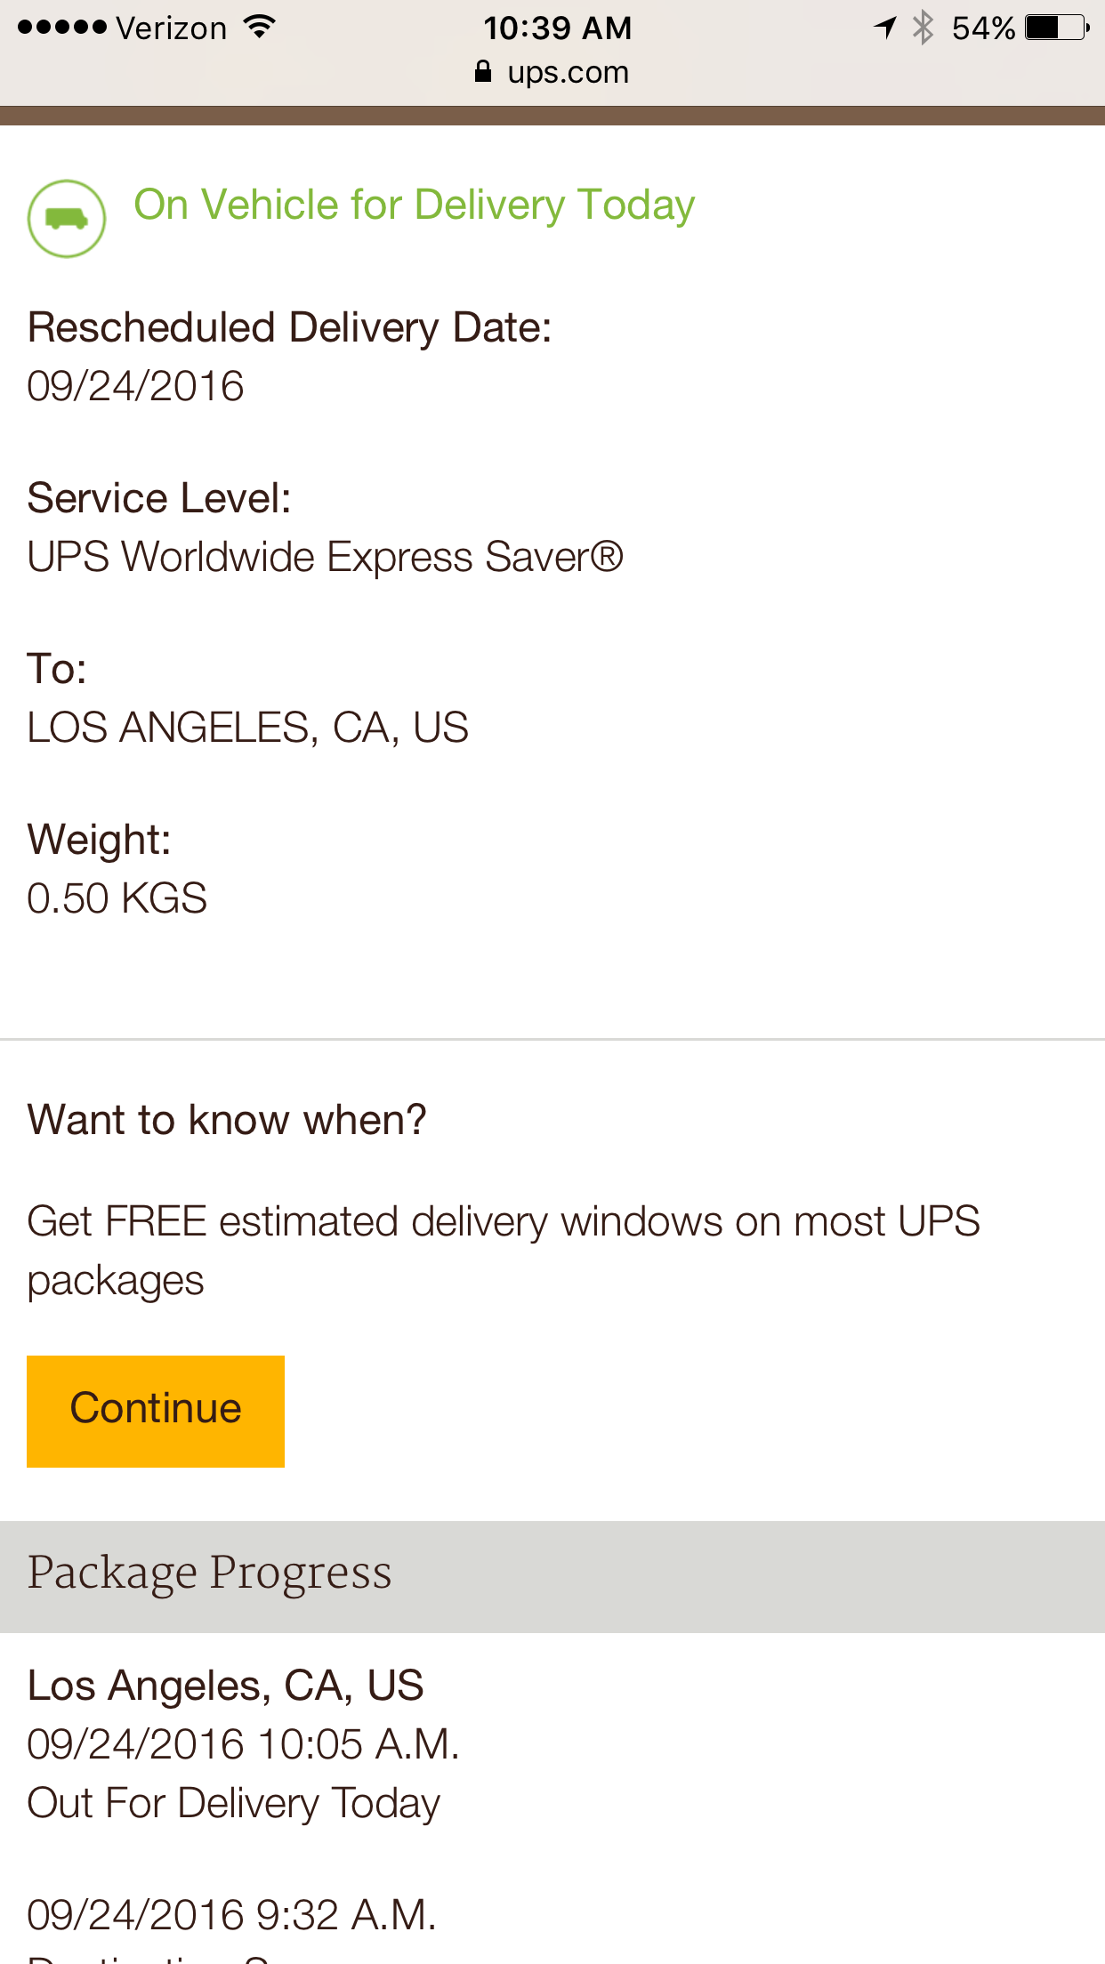Tap the green delivery truck icon

[67, 219]
